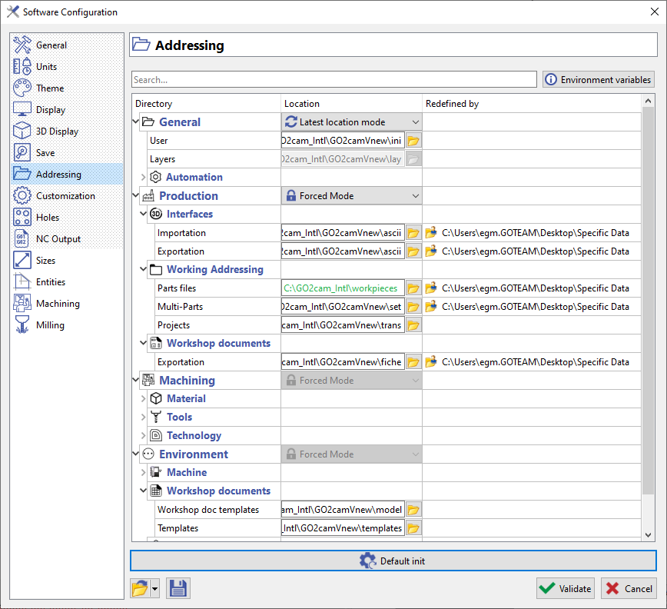Browse folder for Parts files location
Viewport: 667px width, 609px height.
tap(413, 288)
